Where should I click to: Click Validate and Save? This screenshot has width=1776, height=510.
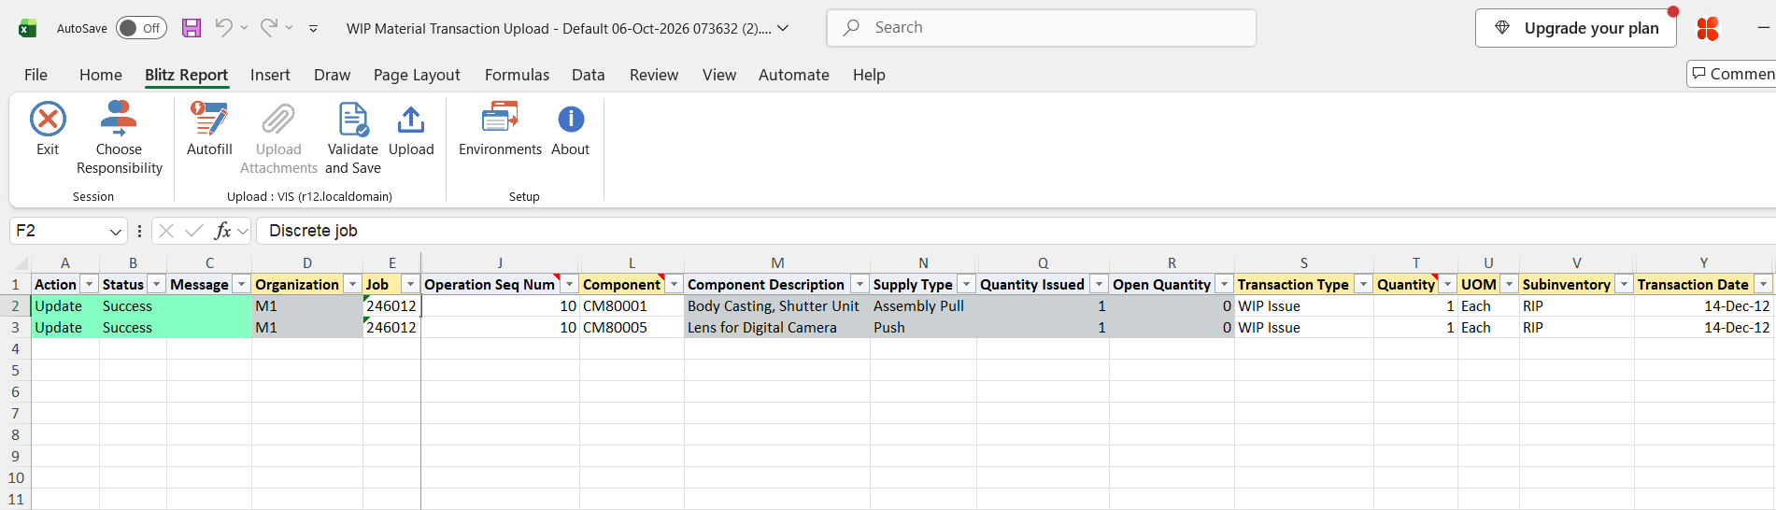(x=353, y=138)
